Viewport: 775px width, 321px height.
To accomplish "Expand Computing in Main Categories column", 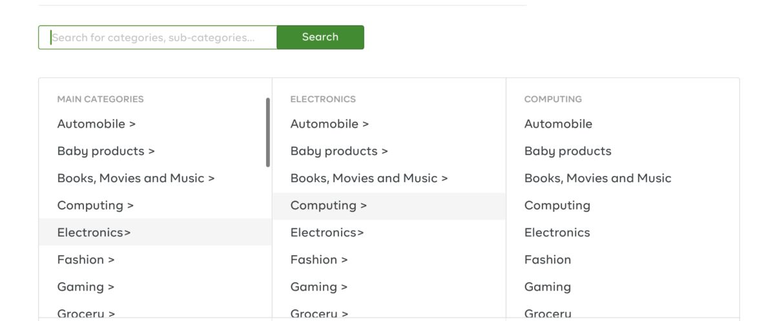I will (x=96, y=205).
